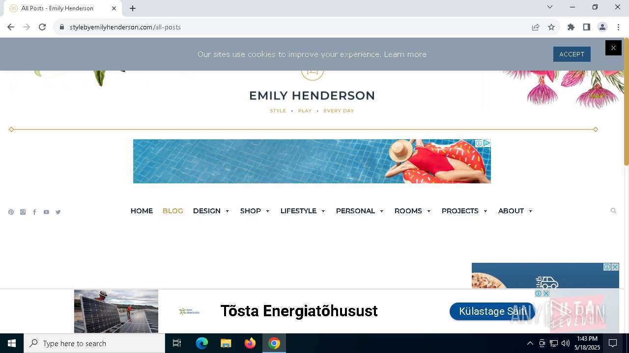Image resolution: width=629 pixels, height=353 pixels.
Task: Open Task View on the taskbar
Action: pos(177,343)
